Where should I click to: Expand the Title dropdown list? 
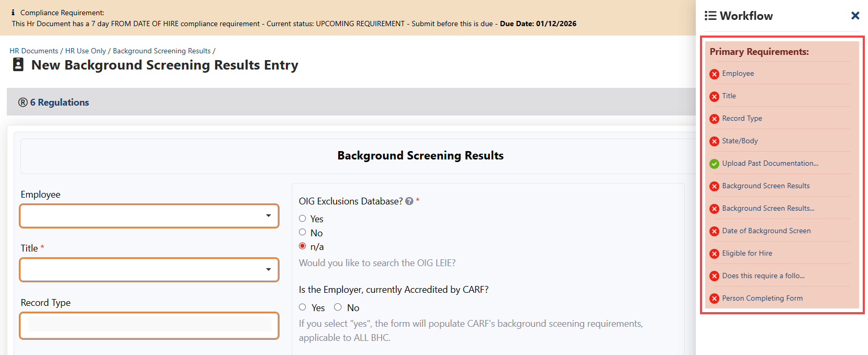(149, 270)
